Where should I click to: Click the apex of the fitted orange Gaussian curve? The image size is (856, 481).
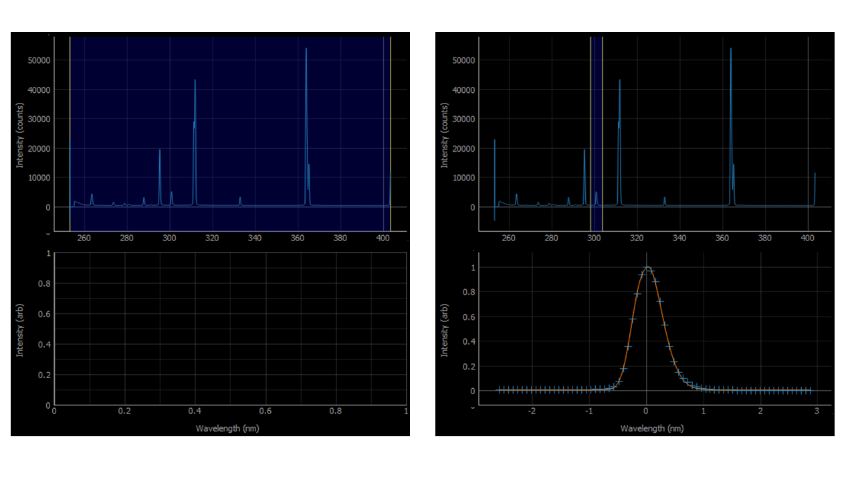coord(647,267)
